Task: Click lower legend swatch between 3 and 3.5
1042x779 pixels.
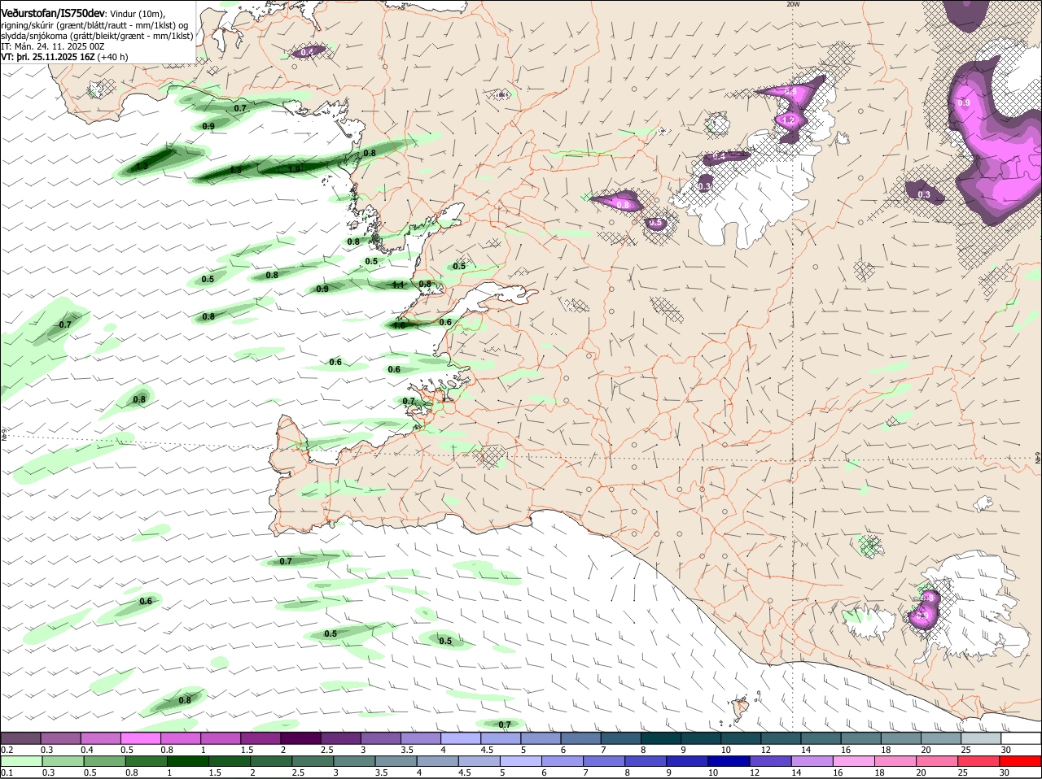Action: 354,761
